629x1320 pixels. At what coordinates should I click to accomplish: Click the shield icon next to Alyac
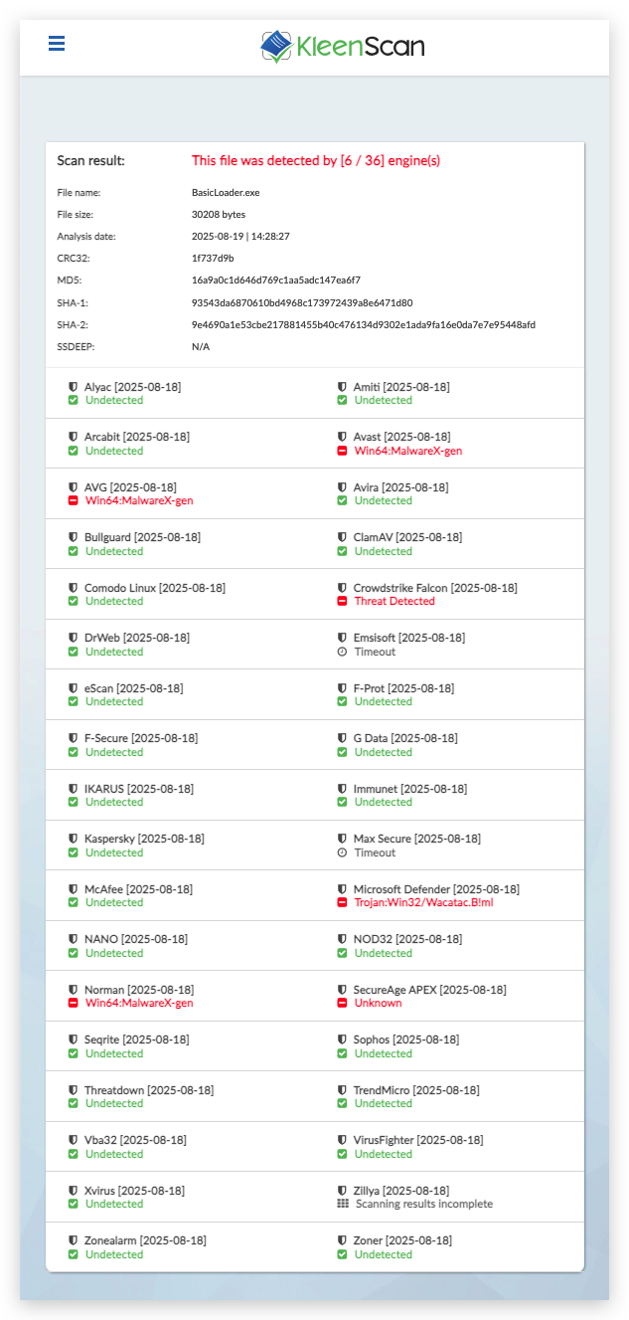[73, 387]
